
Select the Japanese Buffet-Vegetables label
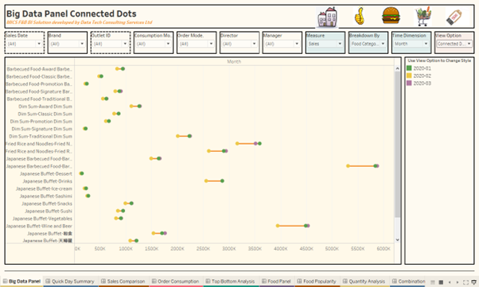(42, 219)
